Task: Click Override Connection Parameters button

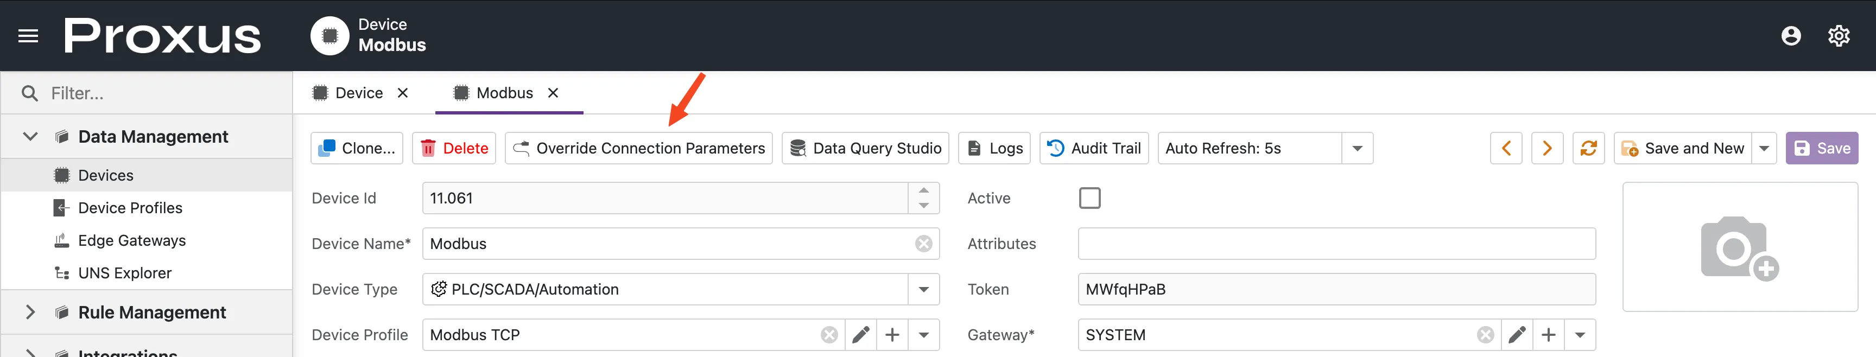Action: tap(639, 149)
